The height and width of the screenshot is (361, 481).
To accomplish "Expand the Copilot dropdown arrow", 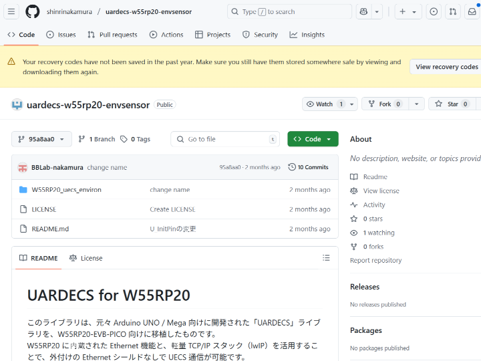I will tap(377, 11).
